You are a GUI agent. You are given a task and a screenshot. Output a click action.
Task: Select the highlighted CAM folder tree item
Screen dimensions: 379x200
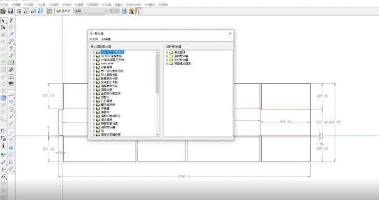click(x=113, y=52)
